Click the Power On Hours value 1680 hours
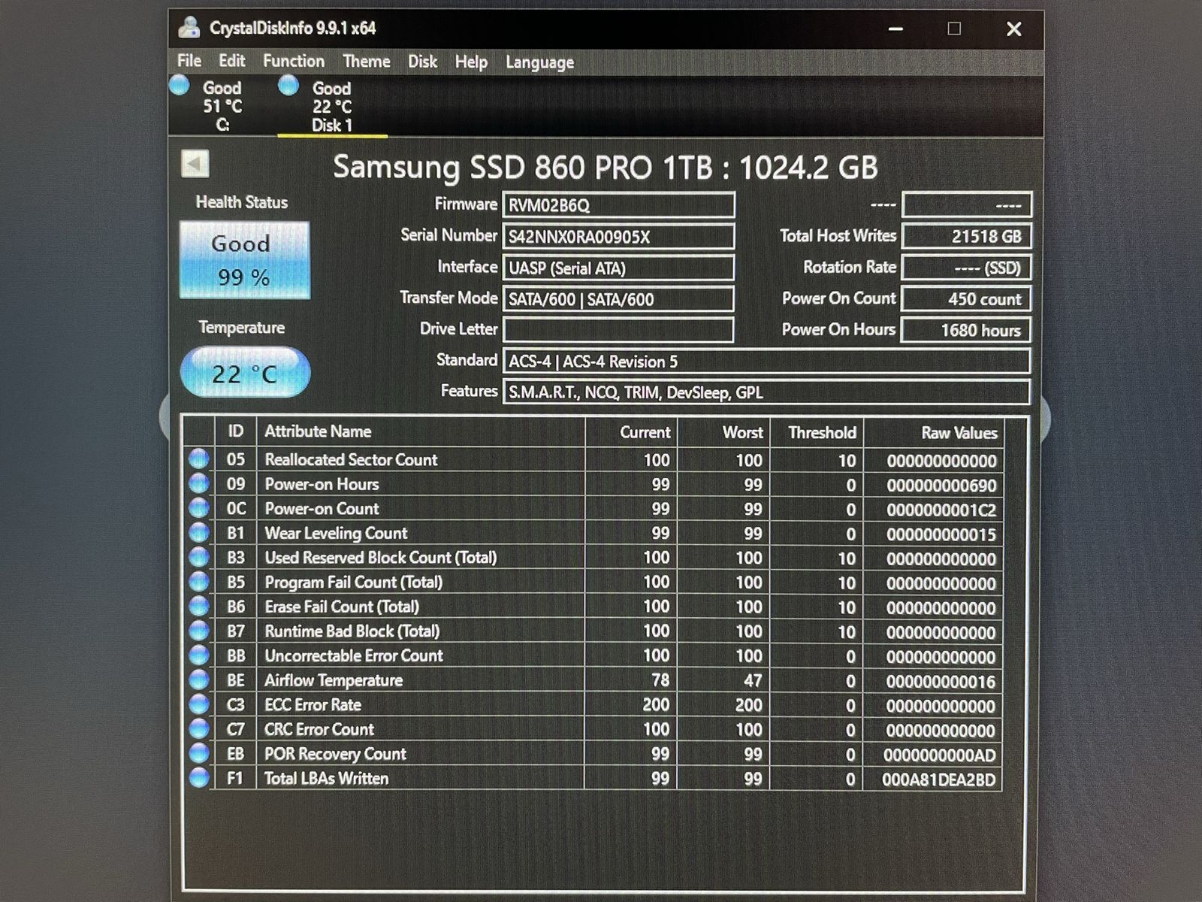The width and height of the screenshot is (1202, 902). (967, 329)
